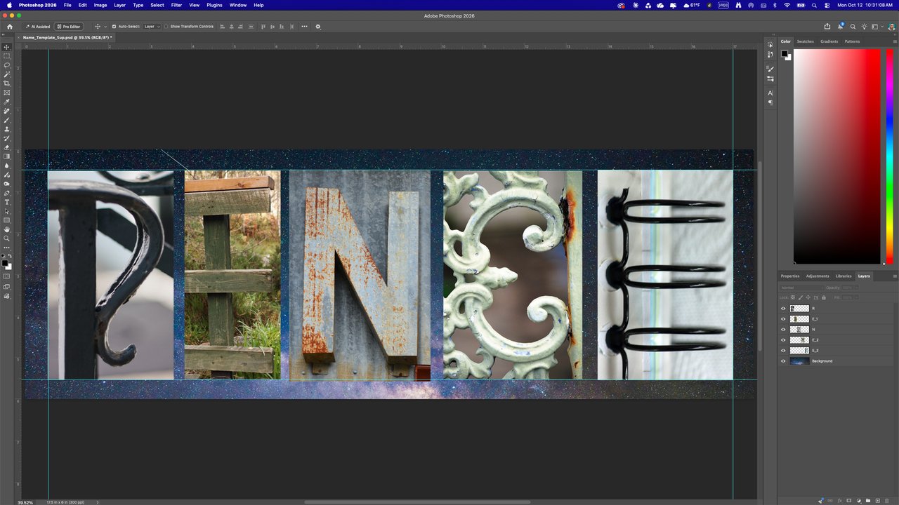The width and height of the screenshot is (899, 505).
Task: Select the E_3 layer thumbnail
Action: 800,351
